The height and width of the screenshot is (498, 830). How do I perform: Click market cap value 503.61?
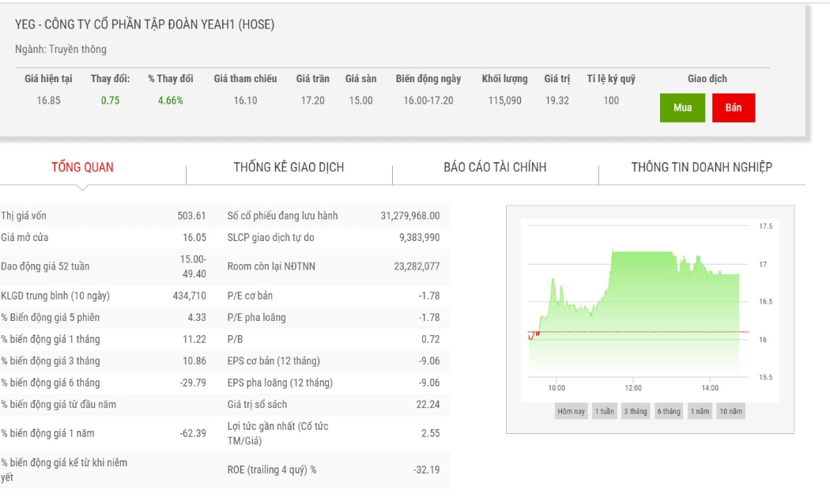coord(191,216)
